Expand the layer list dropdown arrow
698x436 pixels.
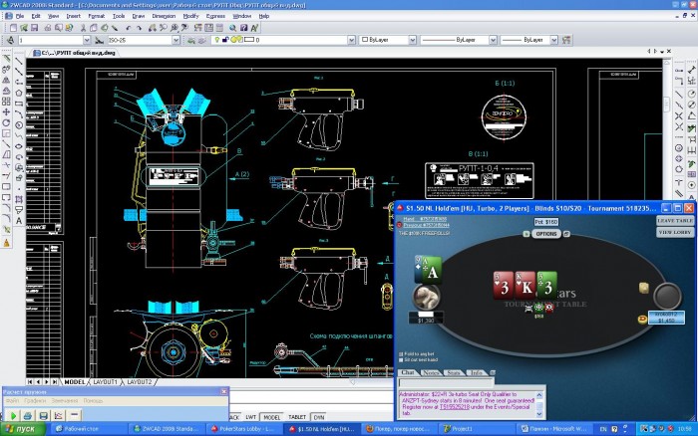pyautogui.click(x=351, y=40)
